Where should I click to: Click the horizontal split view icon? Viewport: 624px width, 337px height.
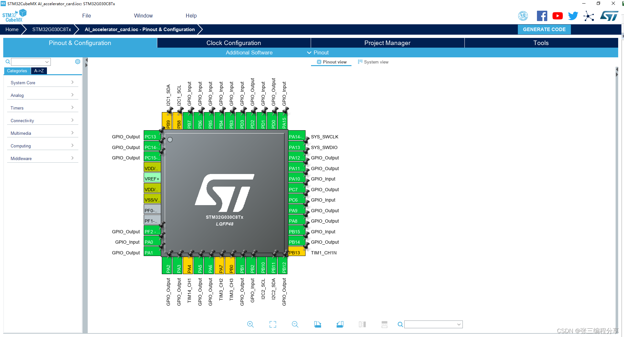pos(384,324)
